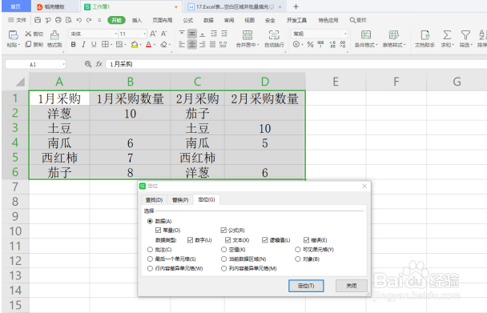
Task: Click column header E
Action: coord(336,82)
